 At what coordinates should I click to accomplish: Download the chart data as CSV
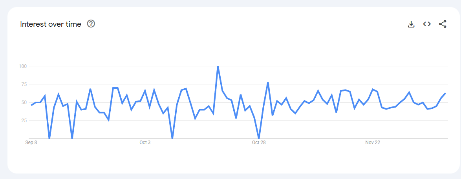411,24
